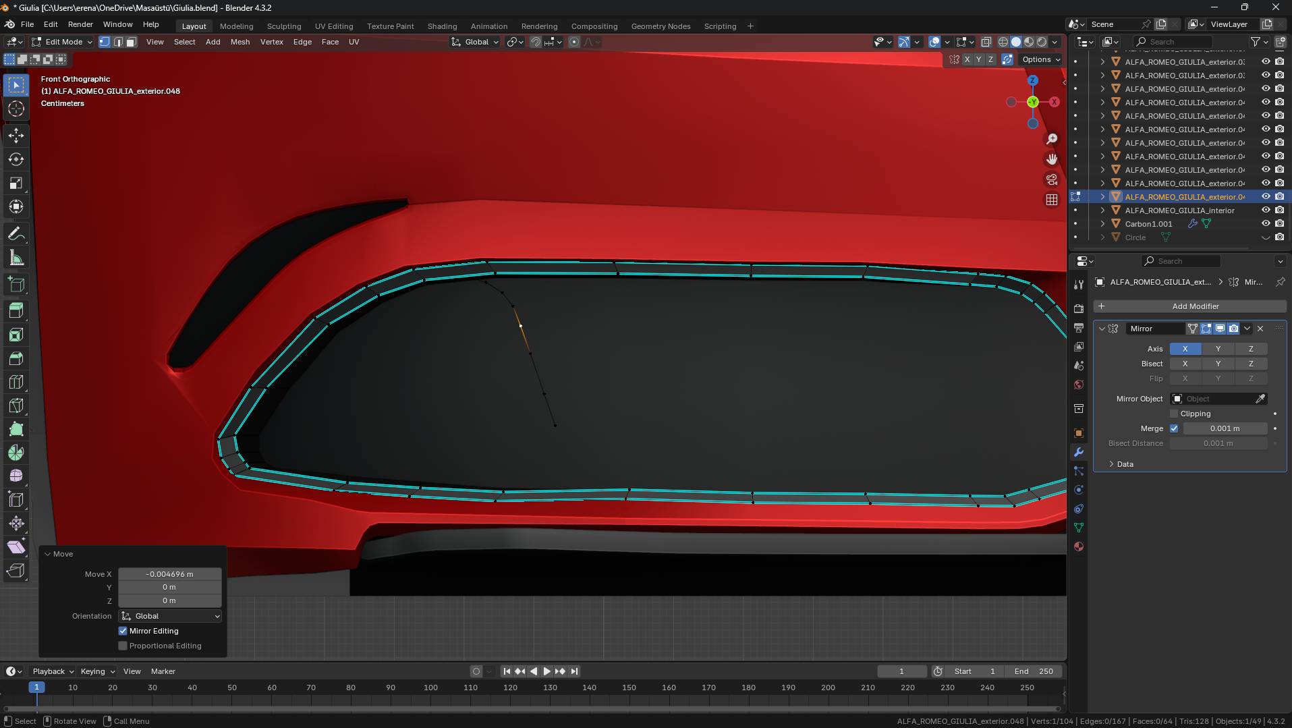Open Orientation Global dropdown in Move panel
The height and width of the screenshot is (728, 1292).
[170, 616]
